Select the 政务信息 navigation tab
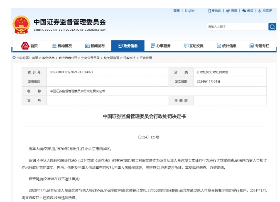The image size is (280, 202). (x=128, y=46)
